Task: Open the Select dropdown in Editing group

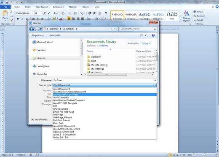Action: click(204, 20)
